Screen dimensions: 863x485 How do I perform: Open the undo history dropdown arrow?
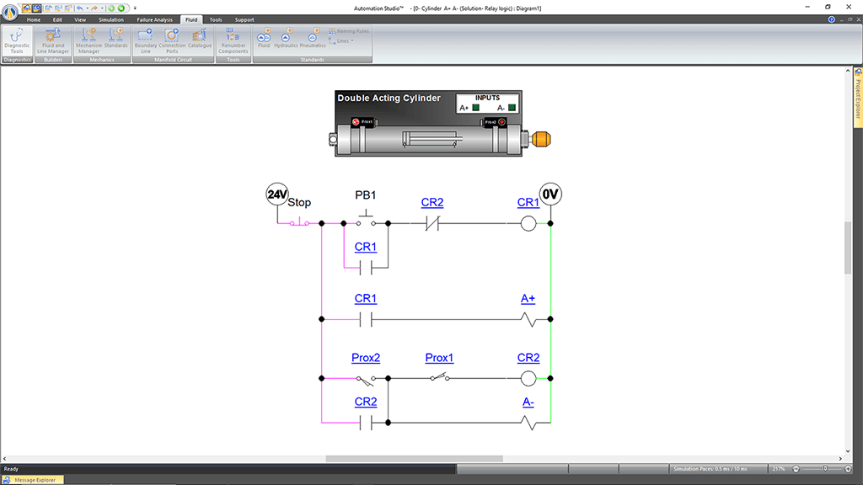(x=88, y=8)
